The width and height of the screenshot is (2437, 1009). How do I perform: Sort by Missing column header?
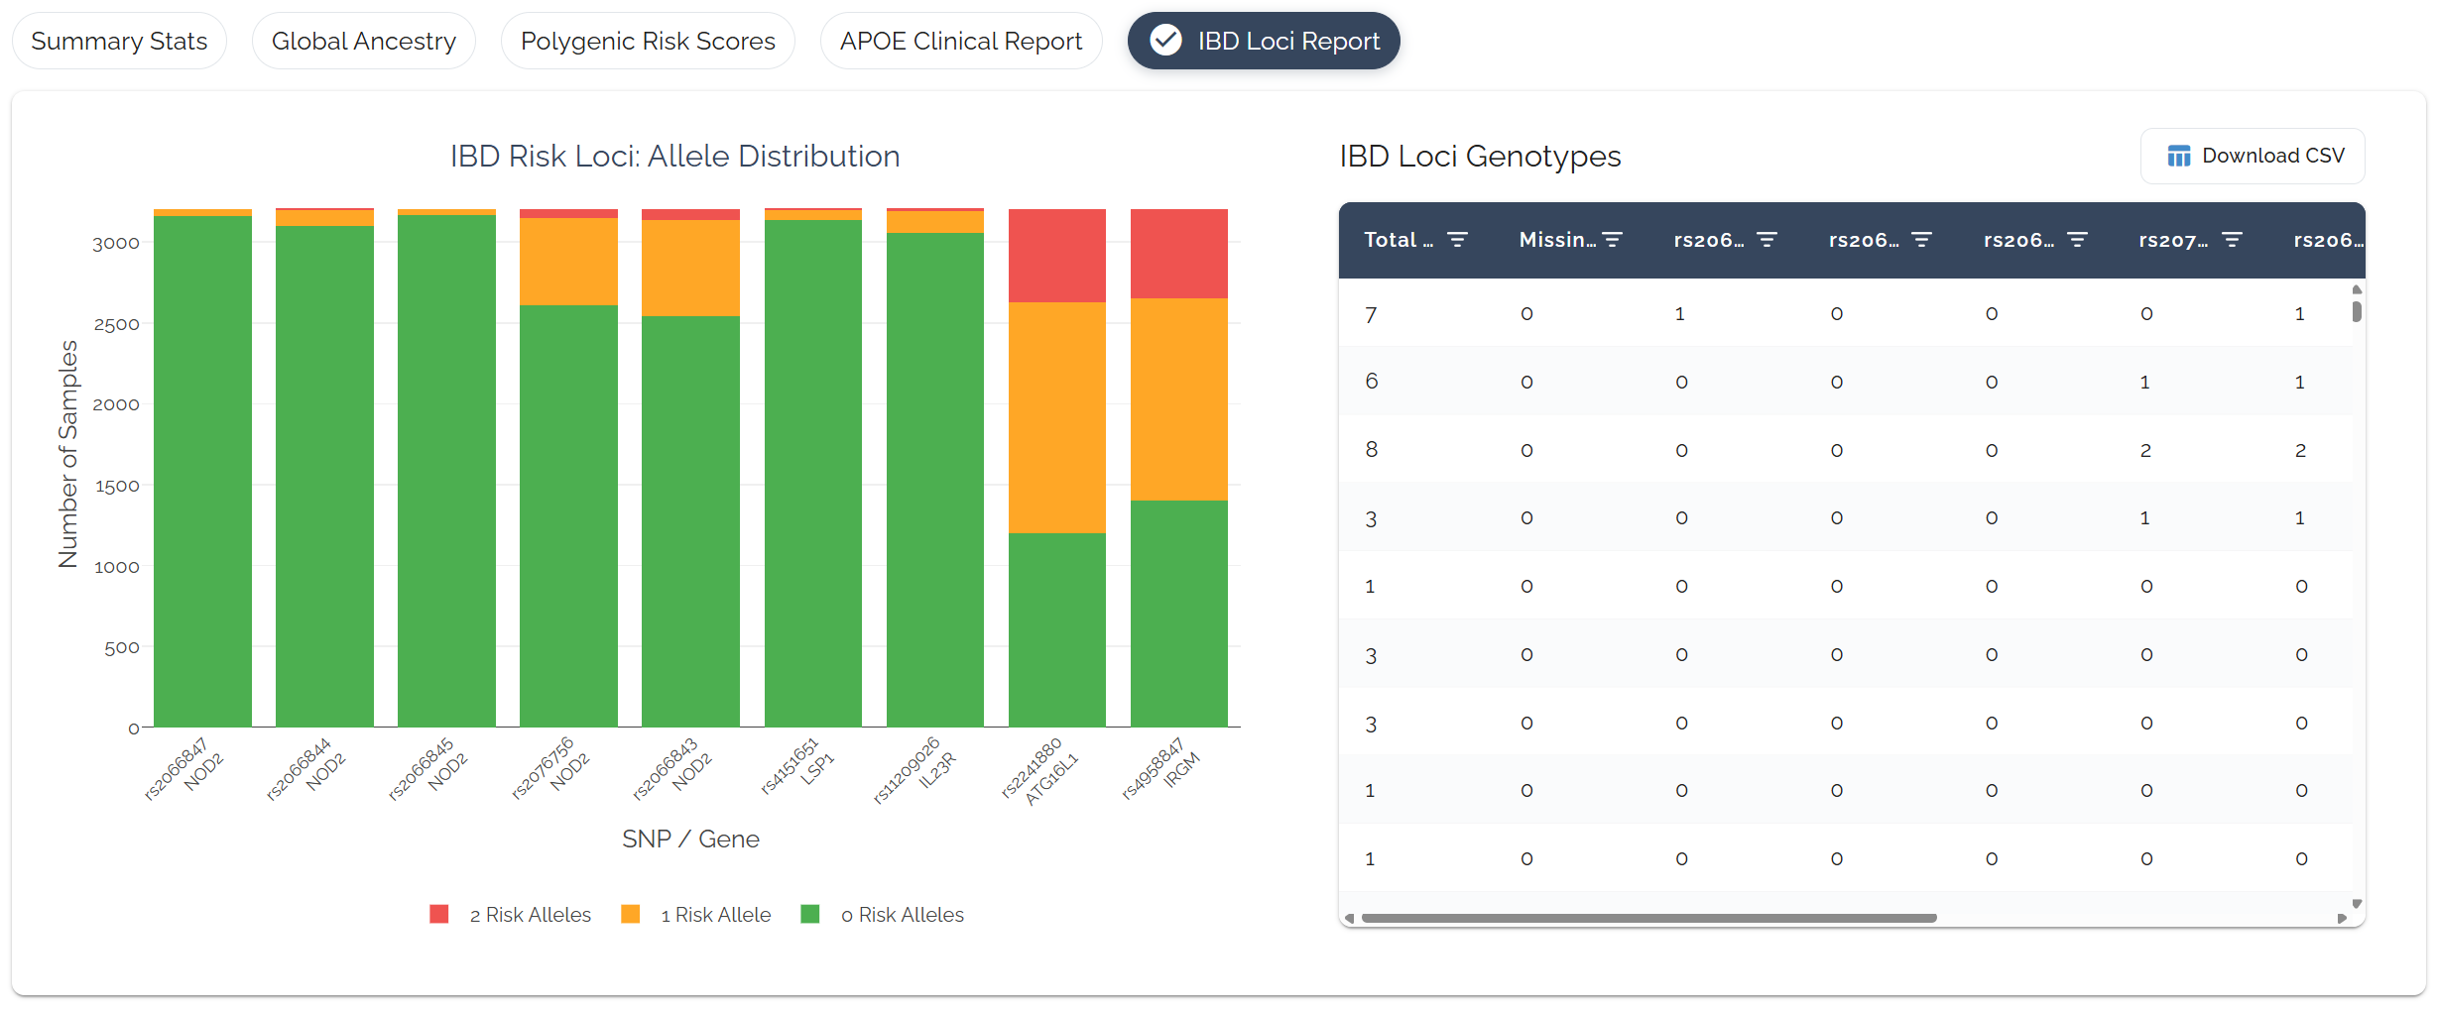(x=1557, y=240)
